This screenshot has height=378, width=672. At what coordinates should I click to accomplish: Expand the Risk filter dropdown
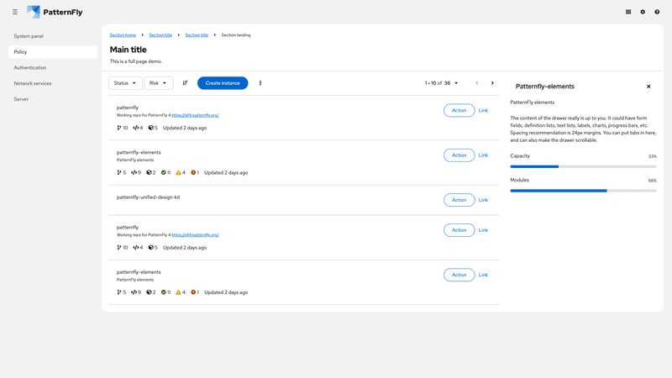(x=158, y=83)
